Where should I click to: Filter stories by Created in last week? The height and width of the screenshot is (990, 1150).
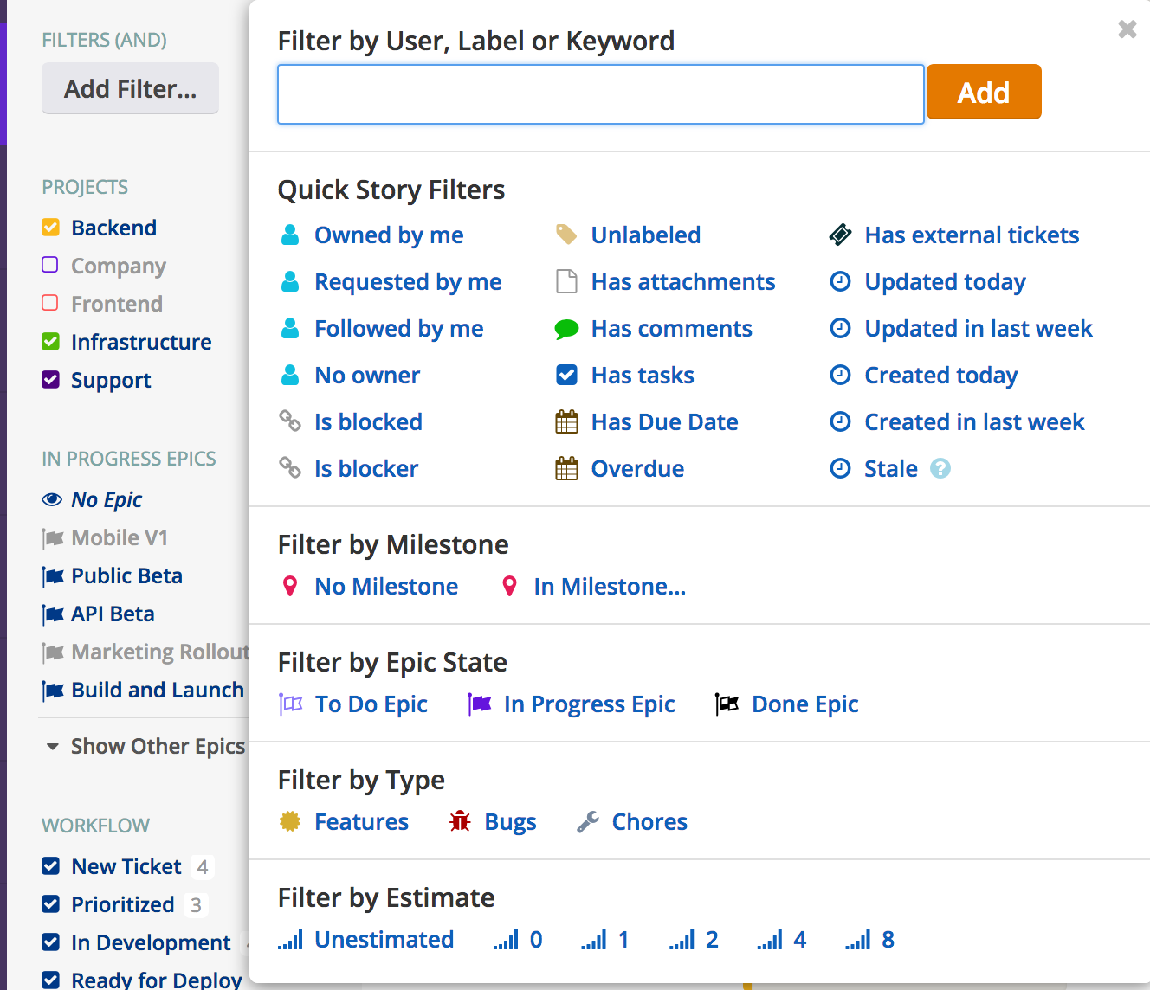tap(974, 422)
